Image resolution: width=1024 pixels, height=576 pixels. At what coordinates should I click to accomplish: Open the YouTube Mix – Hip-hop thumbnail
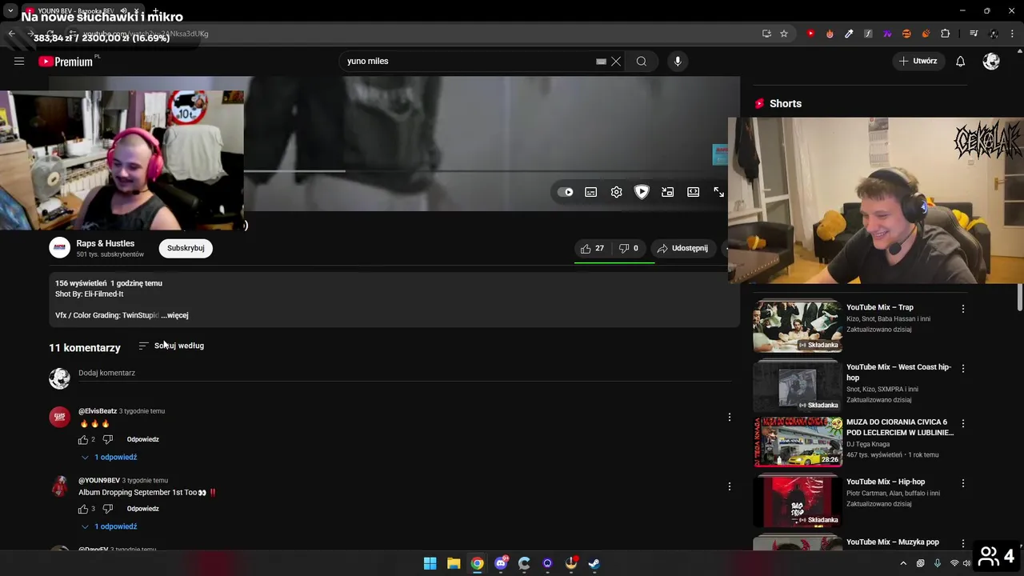pyautogui.click(x=797, y=502)
